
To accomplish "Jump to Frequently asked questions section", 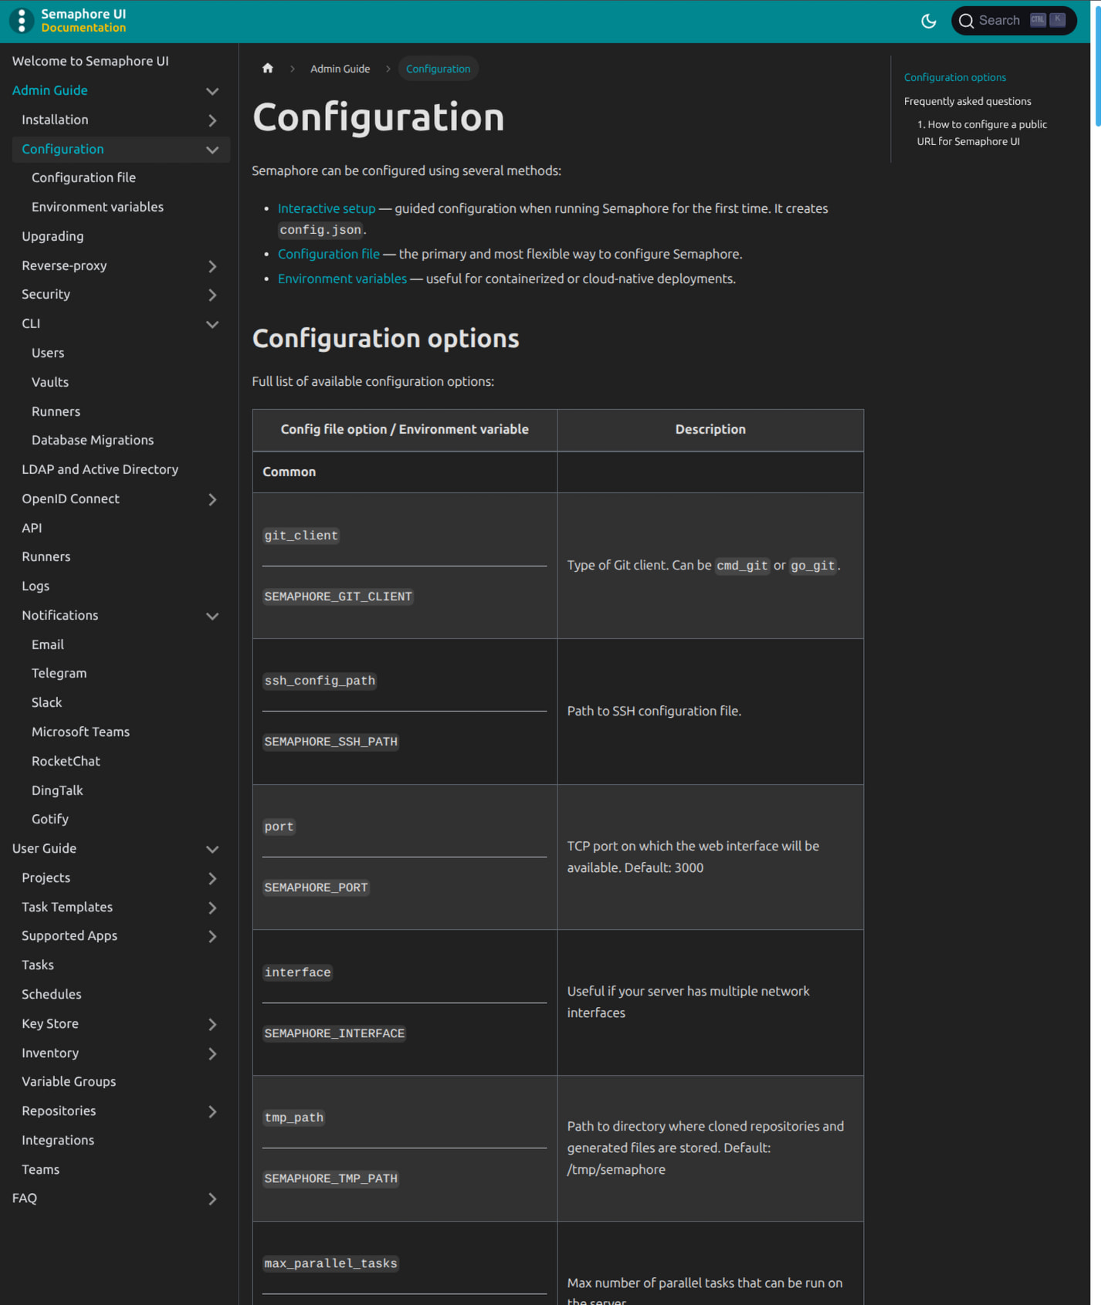I will click(967, 101).
